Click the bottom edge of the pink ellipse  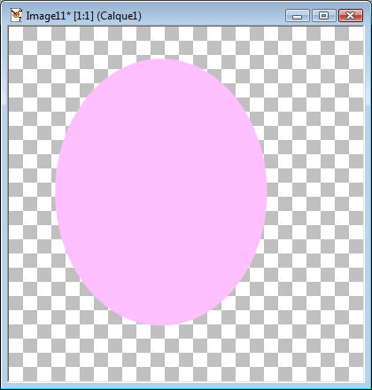[x=161, y=324]
